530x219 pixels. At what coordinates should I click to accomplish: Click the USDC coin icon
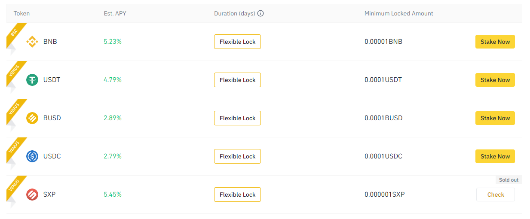click(x=32, y=156)
